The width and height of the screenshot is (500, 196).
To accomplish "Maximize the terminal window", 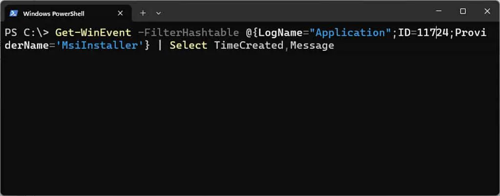I will (463, 11).
